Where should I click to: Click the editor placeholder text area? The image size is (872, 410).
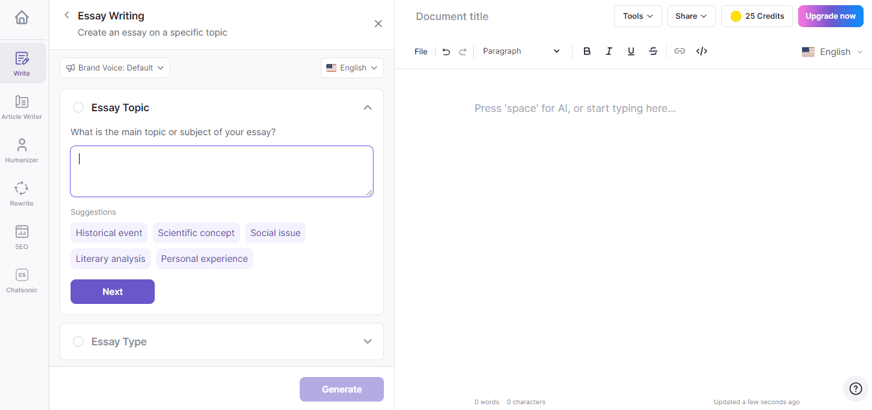575,109
